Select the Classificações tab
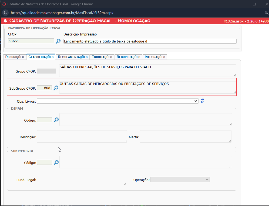Viewport: 269px width, 206px height. click(x=41, y=57)
